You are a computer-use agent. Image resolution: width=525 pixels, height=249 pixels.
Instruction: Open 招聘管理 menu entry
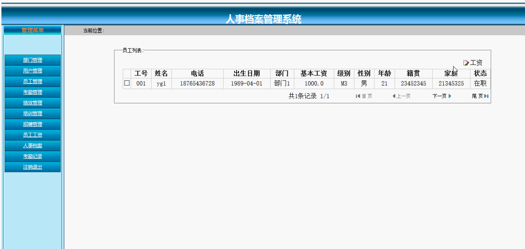[x=33, y=125]
